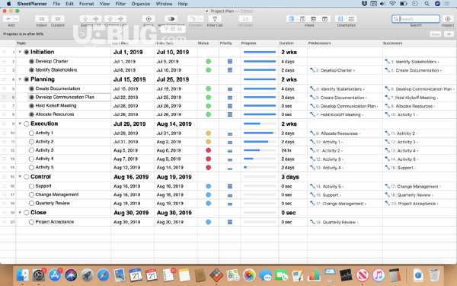Open the Filter menu
Image resolution: width=457 pixels, height=286 pixels.
point(120,4)
